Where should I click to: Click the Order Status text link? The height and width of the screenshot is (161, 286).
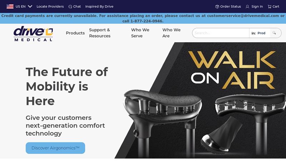(x=231, y=6)
